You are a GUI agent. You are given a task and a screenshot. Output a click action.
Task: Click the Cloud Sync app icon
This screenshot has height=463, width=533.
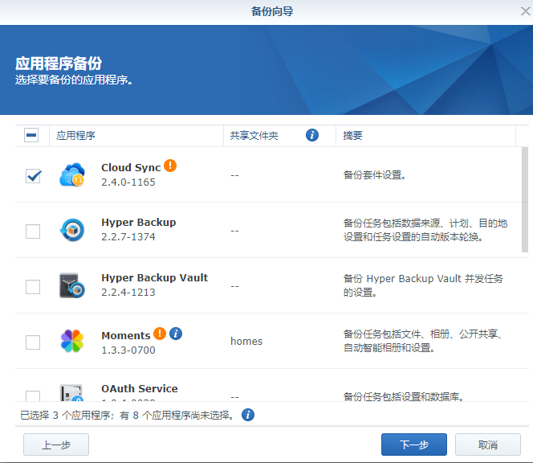tap(72, 174)
